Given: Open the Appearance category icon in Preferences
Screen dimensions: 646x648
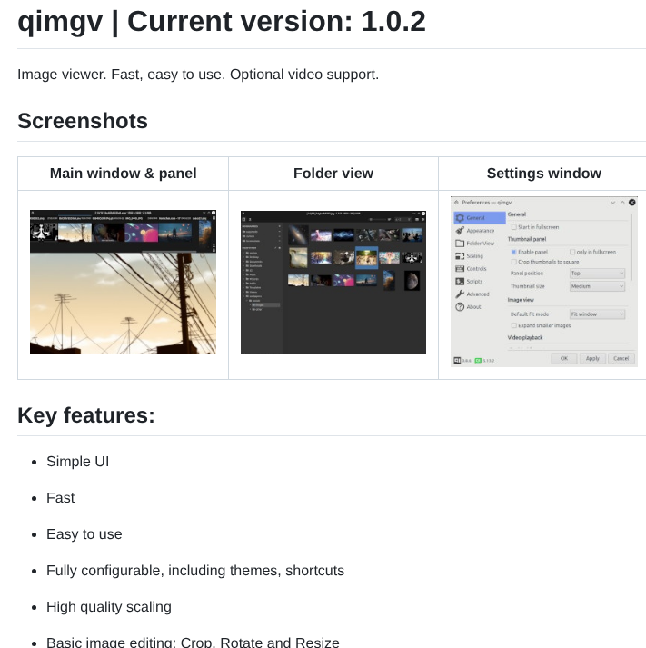Looking at the screenshot, I should (x=460, y=231).
